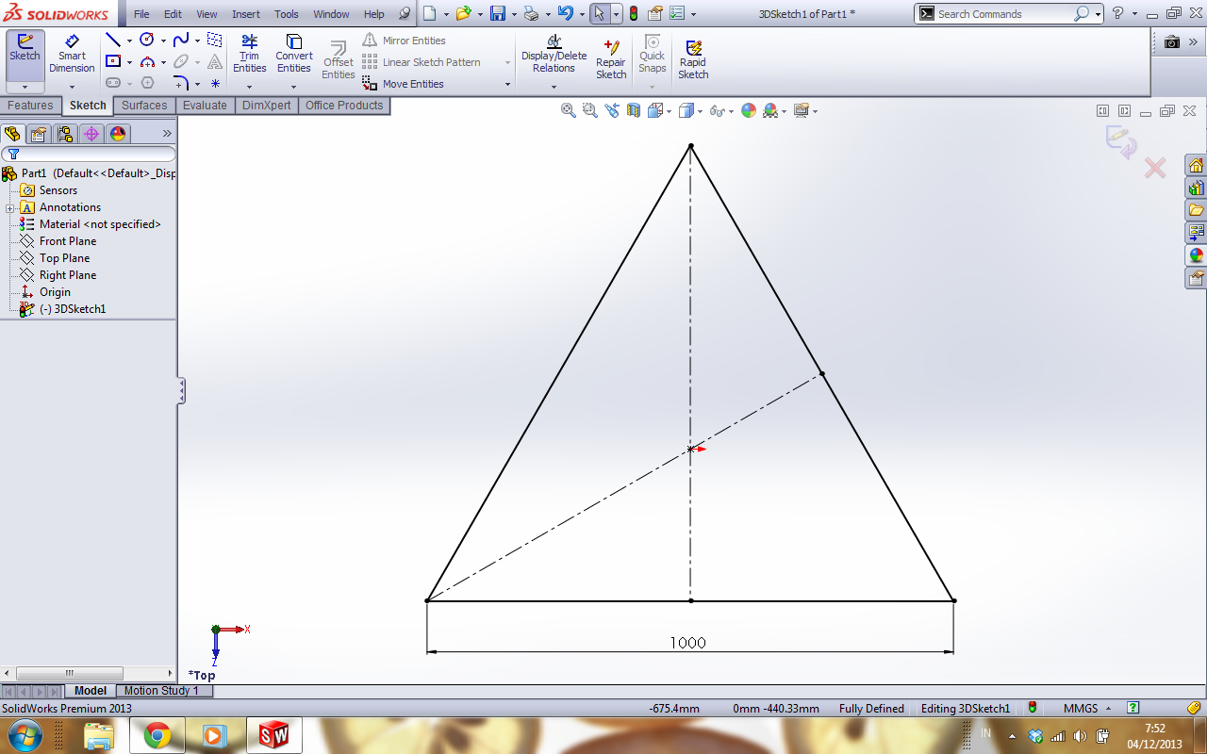Click Move Entities
1207x754 pixels.
(404, 84)
